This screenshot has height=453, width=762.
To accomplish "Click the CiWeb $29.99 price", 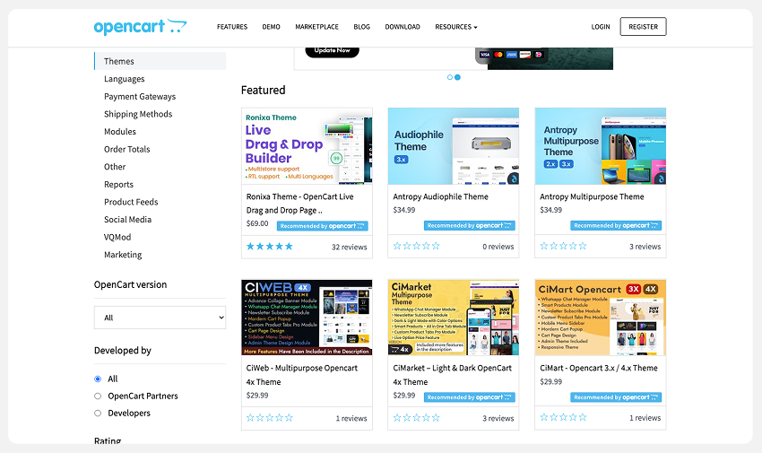I will pos(257,396).
